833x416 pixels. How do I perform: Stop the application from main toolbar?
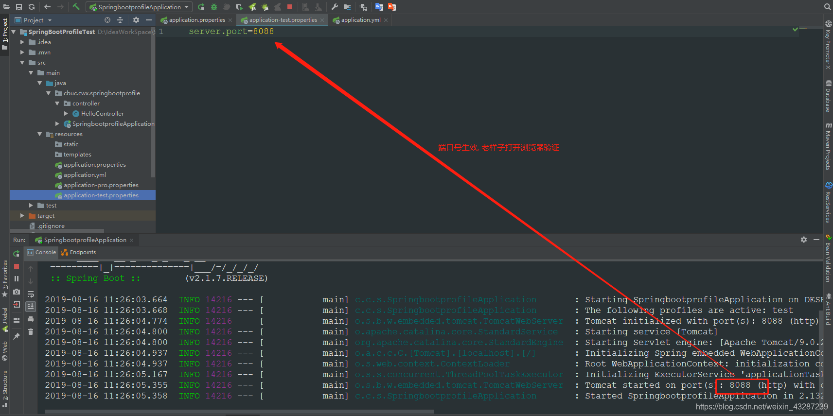(x=290, y=7)
